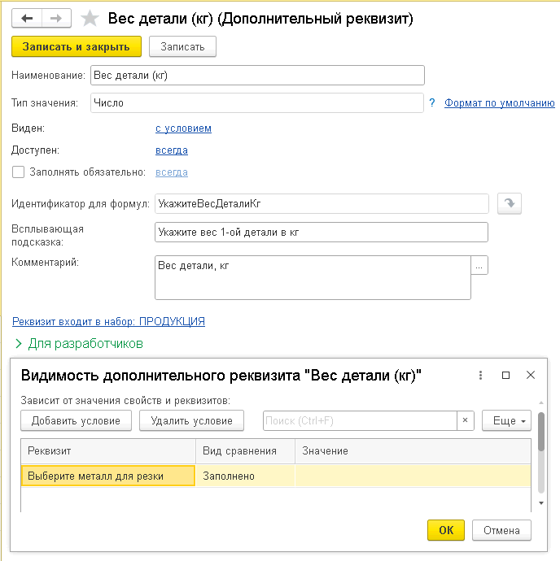Open 'Формат по умолчанию' link
Image resolution: width=560 pixels, height=561 pixels.
pyautogui.click(x=499, y=103)
